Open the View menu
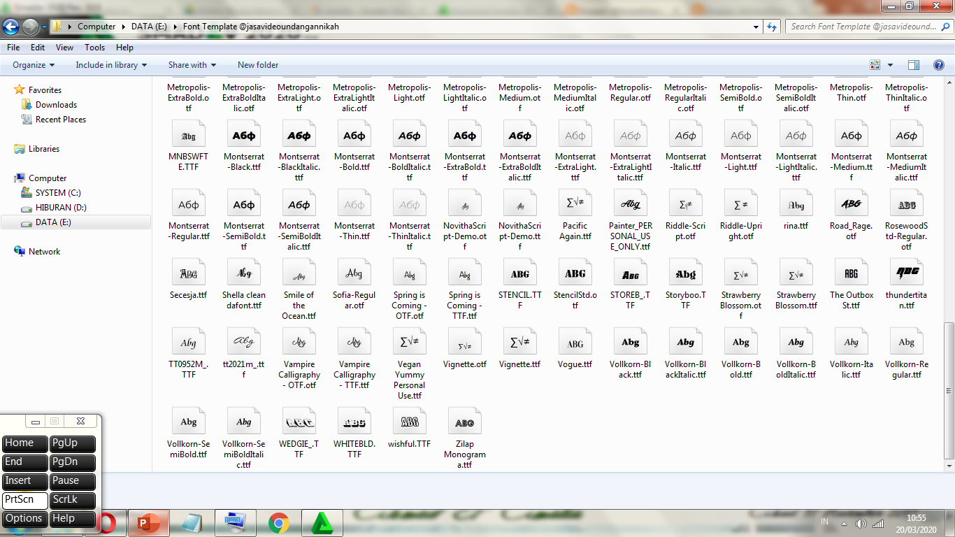955x537 pixels. 64,48
